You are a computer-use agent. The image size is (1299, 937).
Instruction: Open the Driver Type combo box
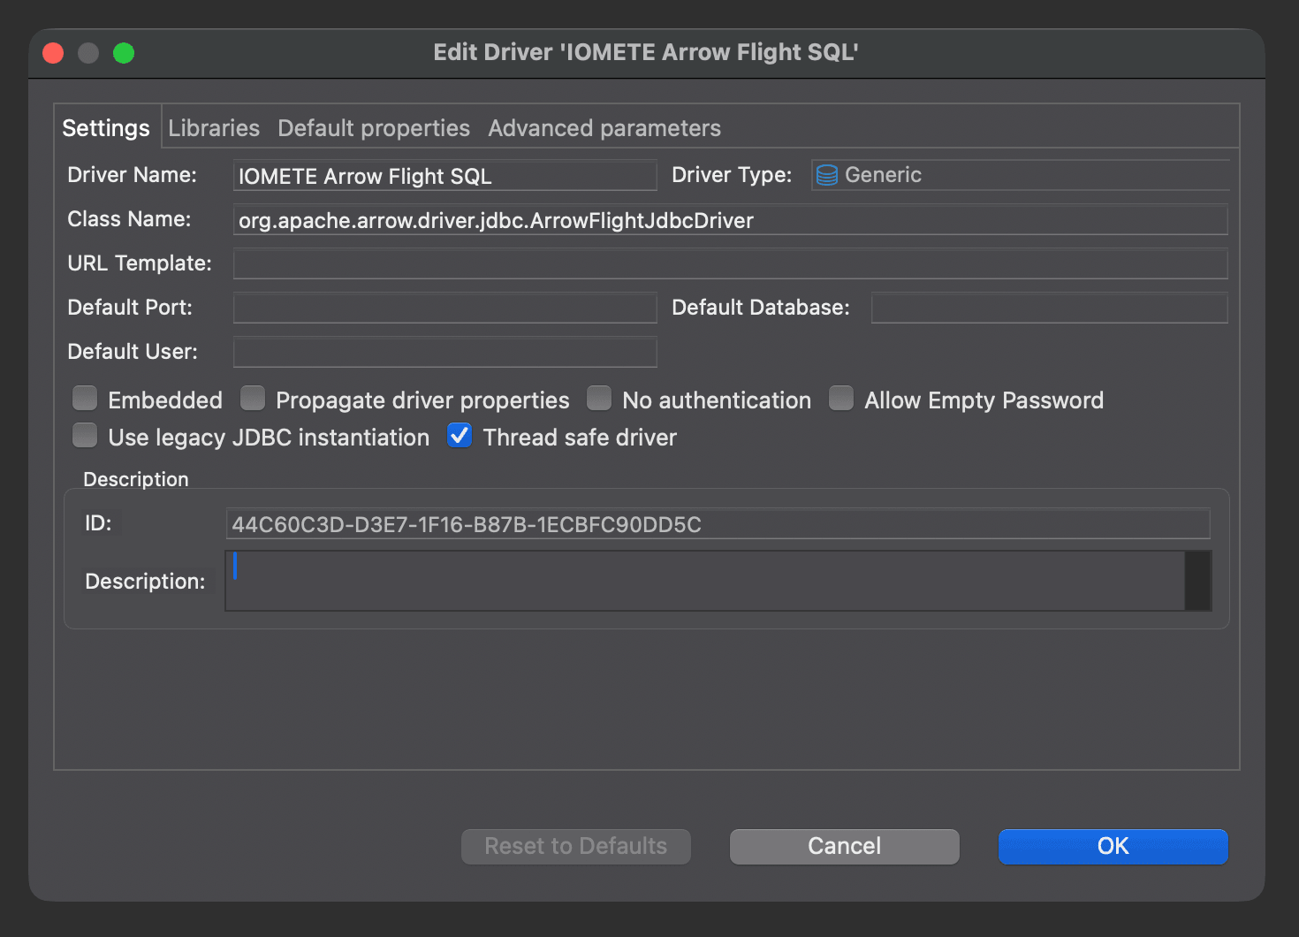click(1021, 175)
